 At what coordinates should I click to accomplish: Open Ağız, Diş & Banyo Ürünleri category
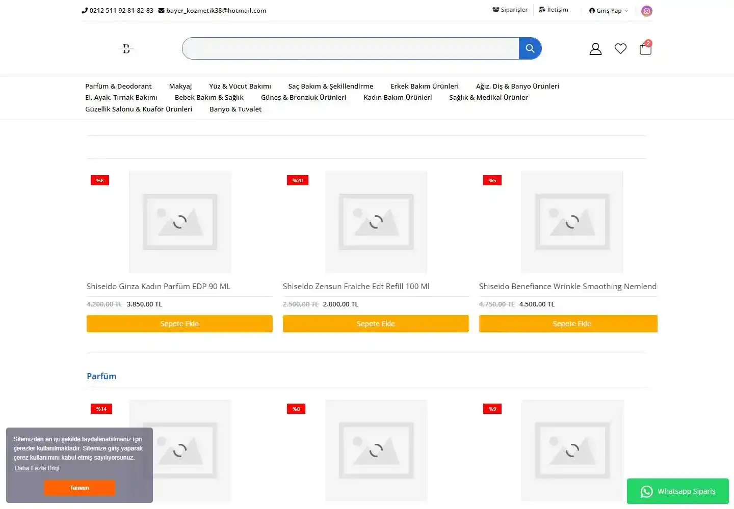click(x=517, y=86)
